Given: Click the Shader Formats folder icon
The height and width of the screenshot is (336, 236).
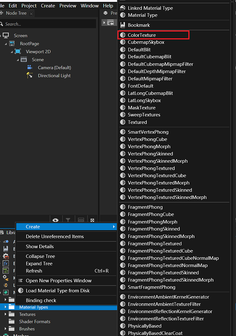Looking at the screenshot, I should (x=12, y=322).
